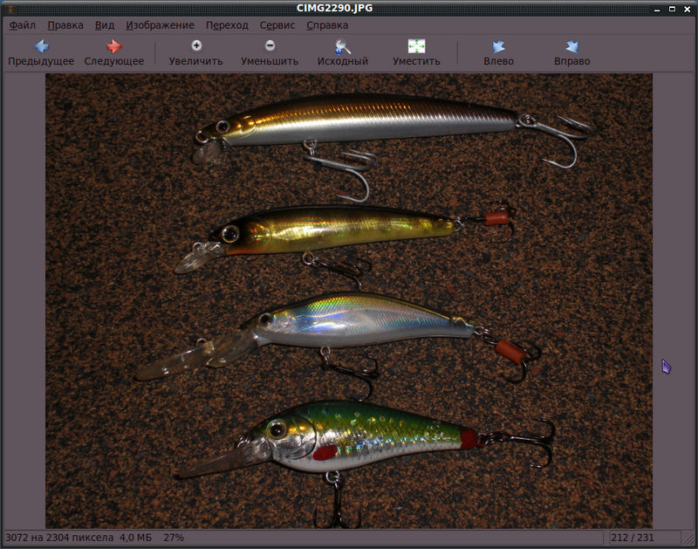The width and height of the screenshot is (698, 549).
Task: Minimize the CIMG2290.JPG window
Action: tap(657, 9)
